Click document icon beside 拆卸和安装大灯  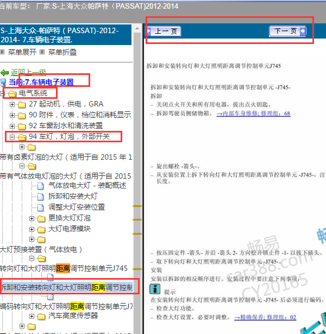coord(41,197)
